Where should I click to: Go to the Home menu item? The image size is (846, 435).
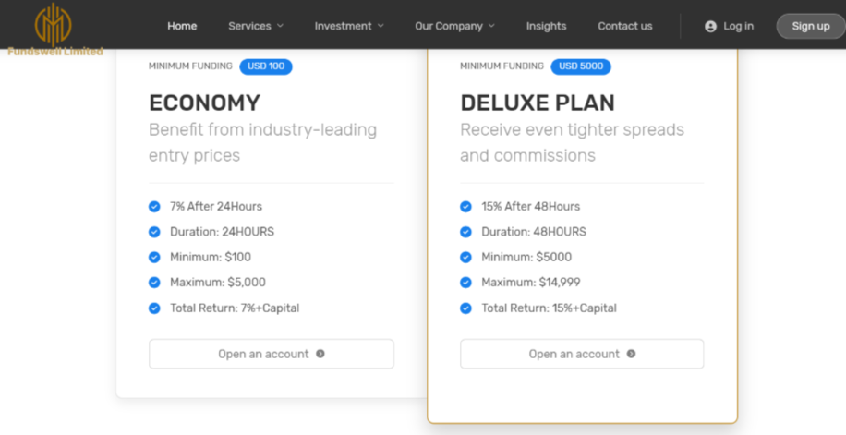pyautogui.click(x=182, y=26)
